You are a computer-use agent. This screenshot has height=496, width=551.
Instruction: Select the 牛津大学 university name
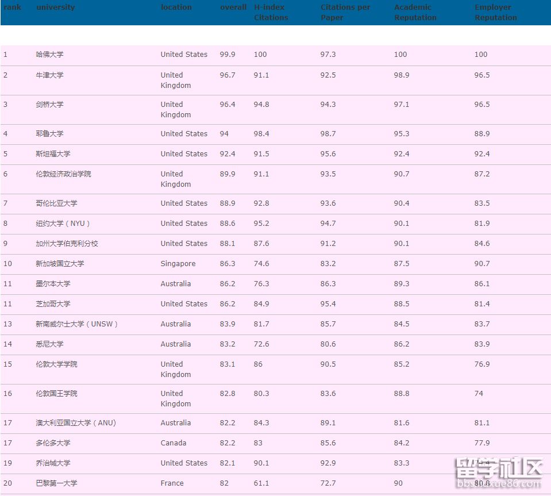(49, 75)
